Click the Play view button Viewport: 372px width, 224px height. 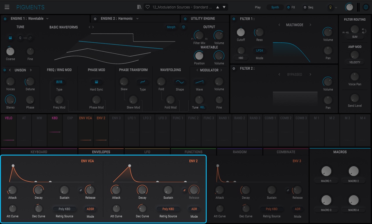coord(258,7)
